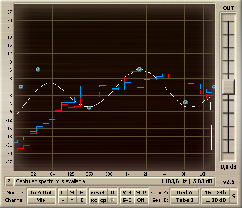Click the question mark help button
This screenshot has height=208, width=242.
coord(9,181)
